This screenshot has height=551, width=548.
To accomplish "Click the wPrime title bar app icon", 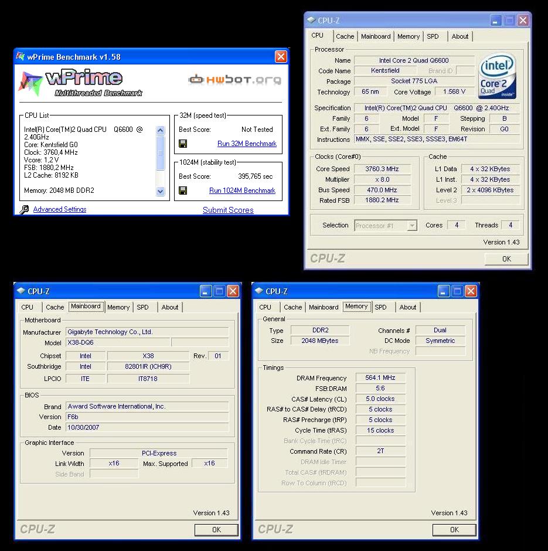I will [x=21, y=56].
